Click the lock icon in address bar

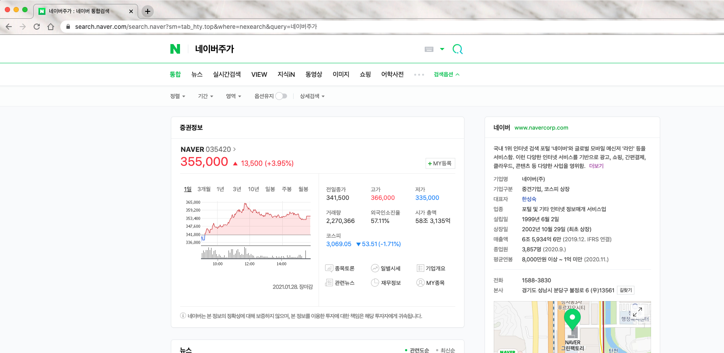[x=68, y=27]
